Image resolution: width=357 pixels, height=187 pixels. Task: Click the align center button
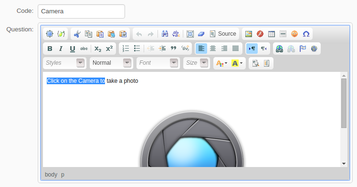tap(213, 49)
